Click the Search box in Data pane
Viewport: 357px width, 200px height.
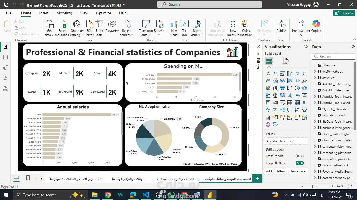pyautogui.click(x=333, y=57)
